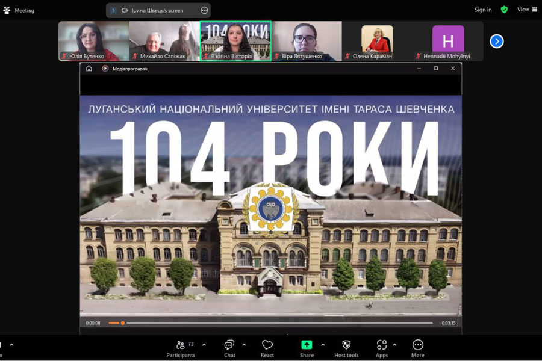Image resolution: width=542 pixels, height=361 pixels.
Task: Open screen share options ellipsis
Action: tap(204, 10)
